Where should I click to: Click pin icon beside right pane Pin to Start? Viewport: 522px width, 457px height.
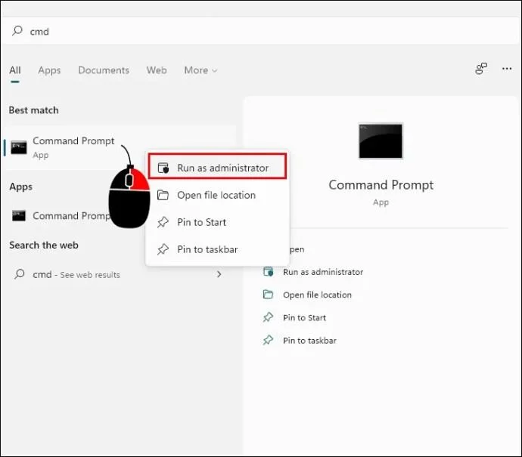point(268,317)
